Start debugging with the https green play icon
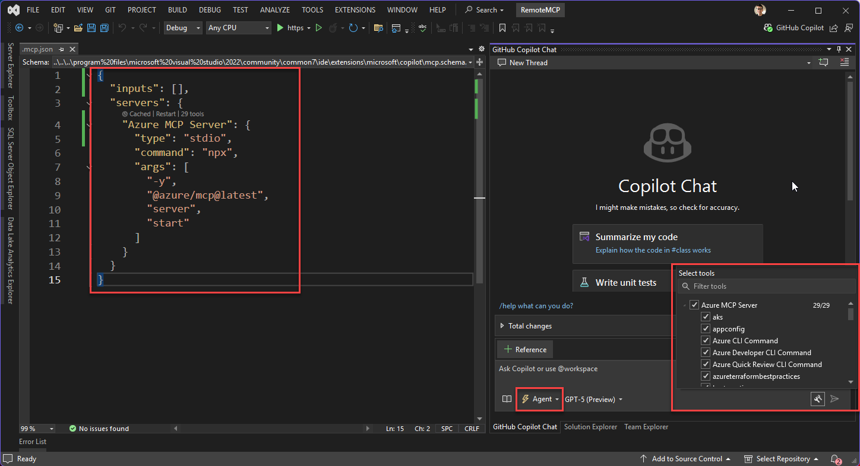 pos(280,27)
